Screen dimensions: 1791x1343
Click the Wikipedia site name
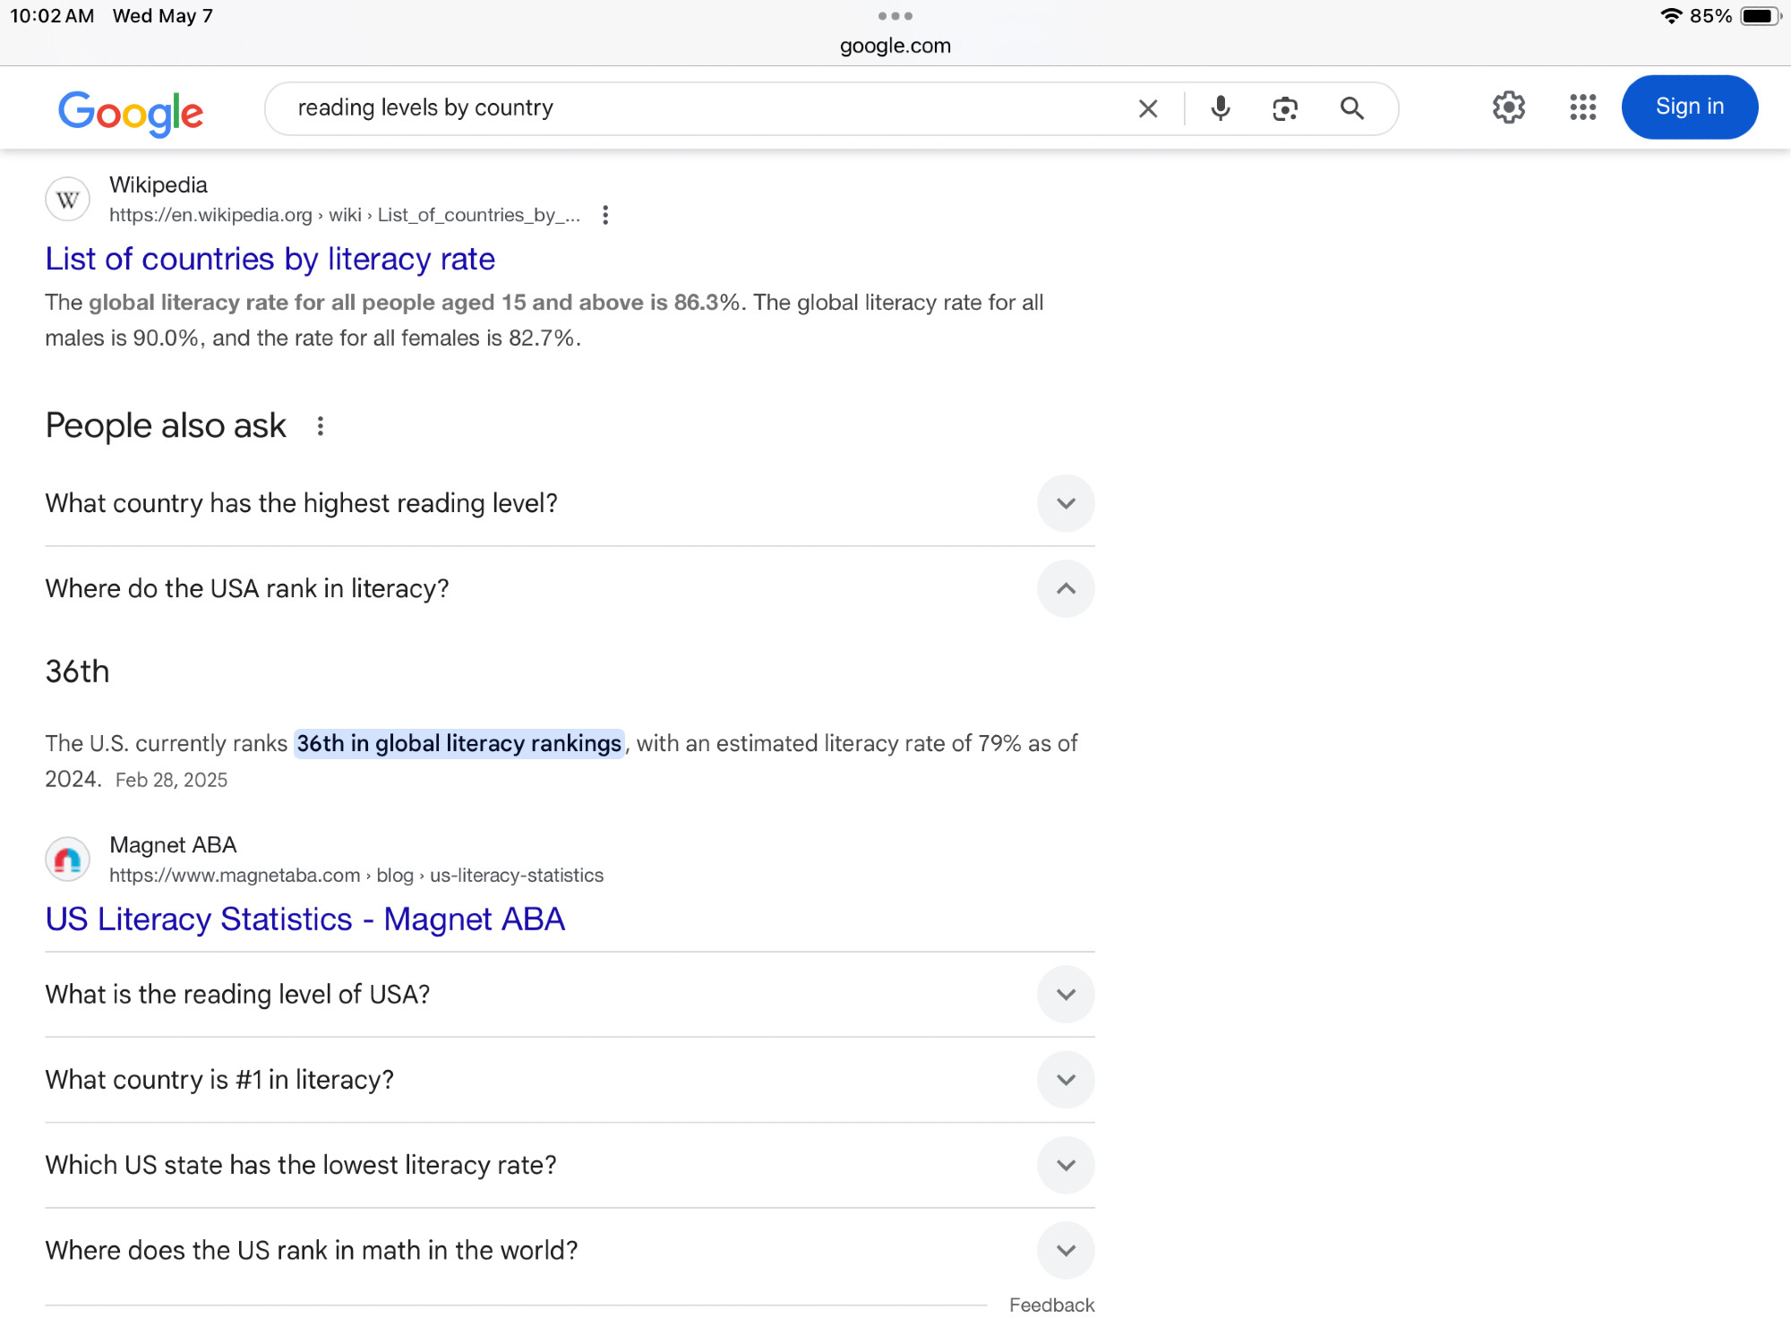159,184
